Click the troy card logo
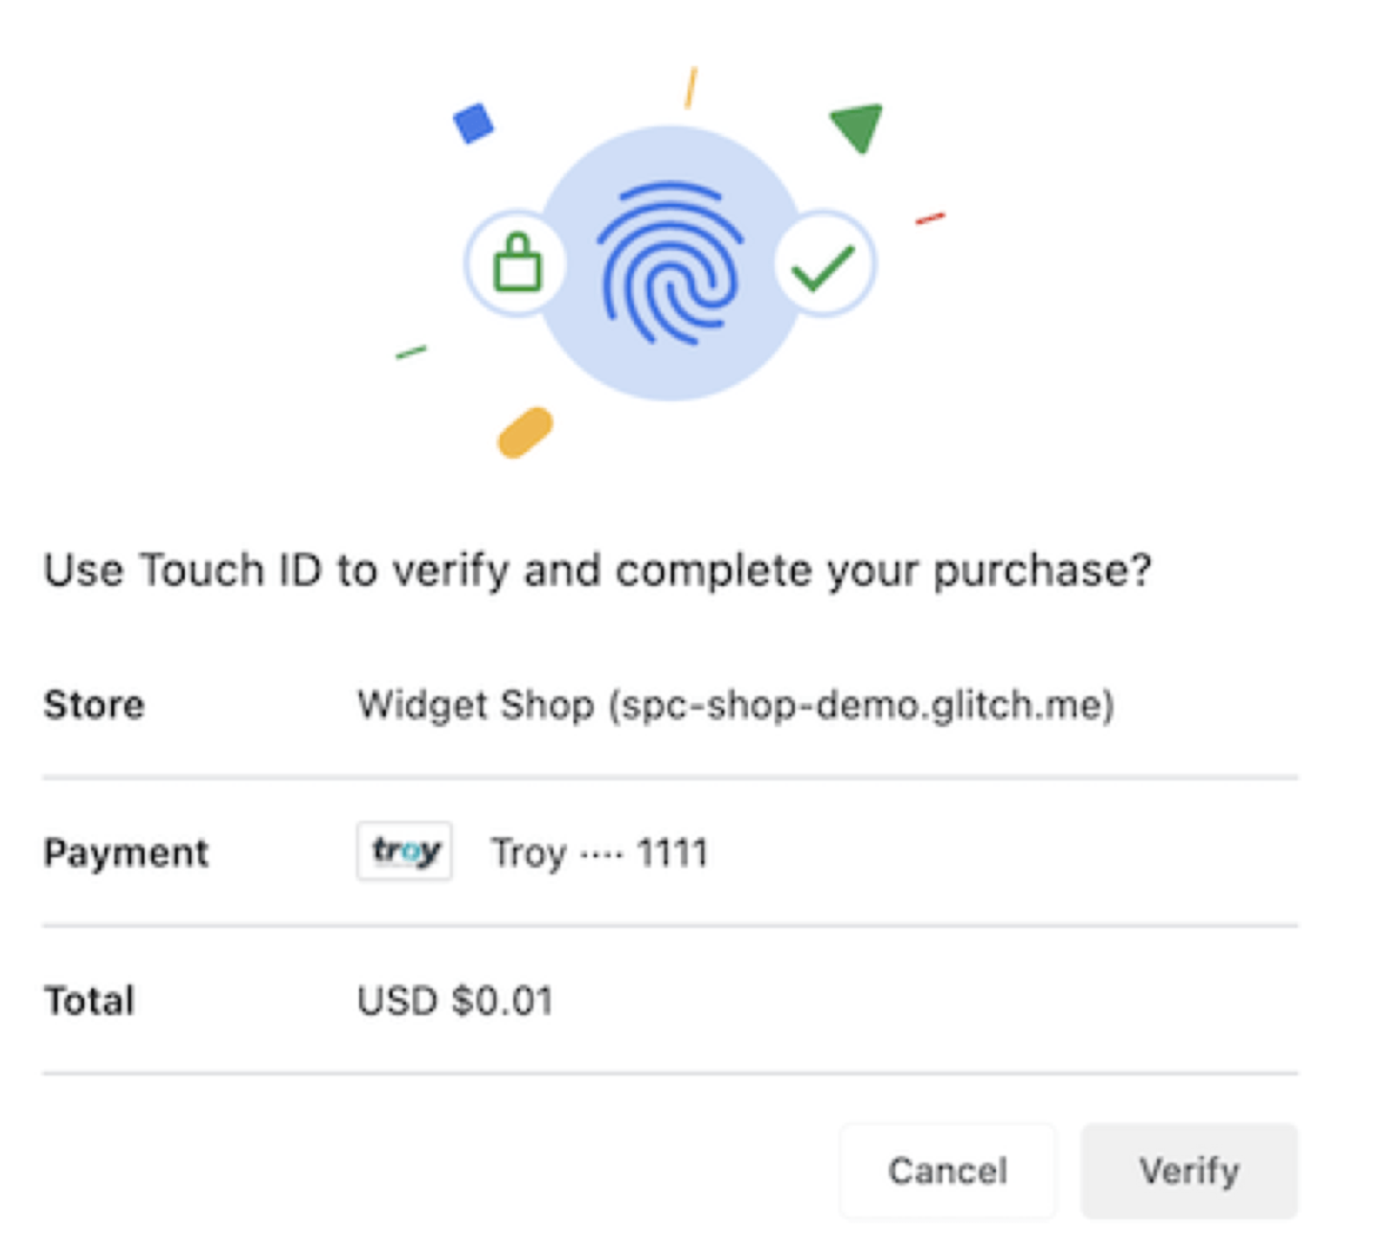Image resolution: width=1381 pixels, height=1245 pixels. click(404, 850)
